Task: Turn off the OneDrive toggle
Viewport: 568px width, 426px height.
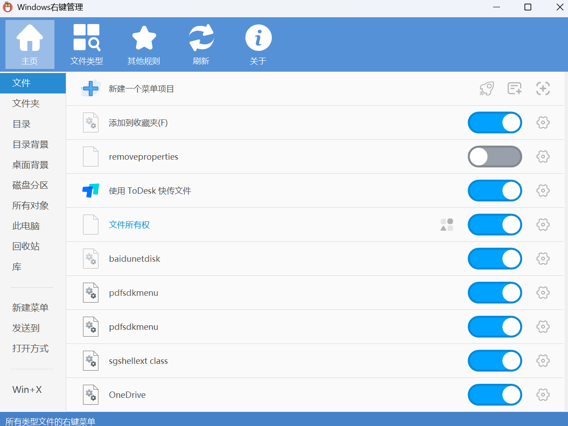Action: click(x=495, y=395)
